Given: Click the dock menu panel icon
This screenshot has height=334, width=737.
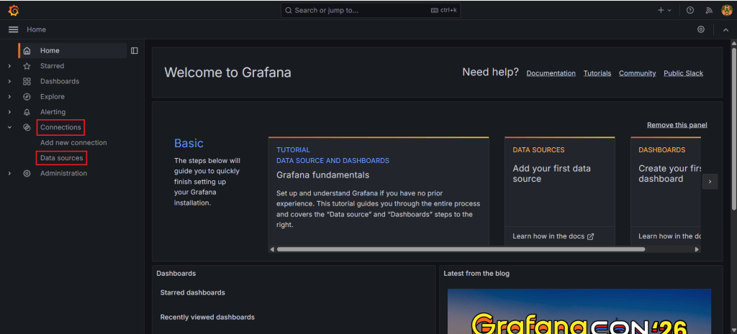Looking at the screenshot, I should click(x=134, y=50).
